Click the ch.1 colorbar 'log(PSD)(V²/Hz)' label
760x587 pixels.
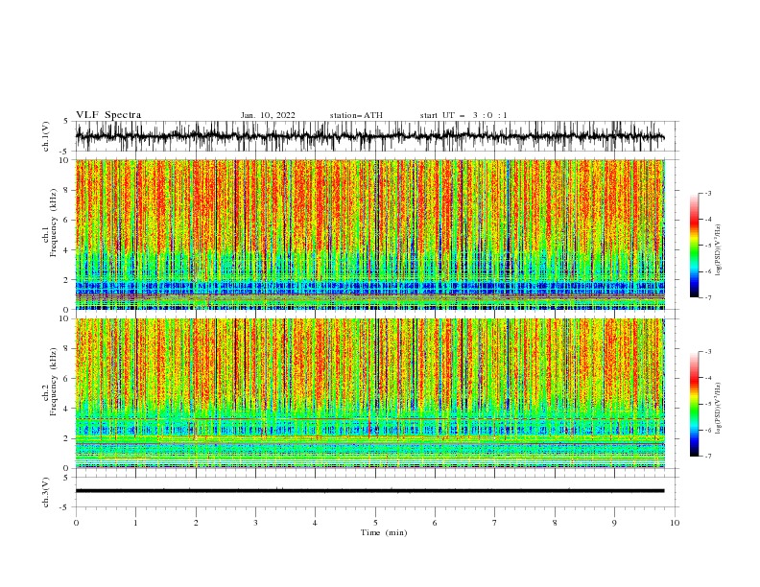(718, 250)
